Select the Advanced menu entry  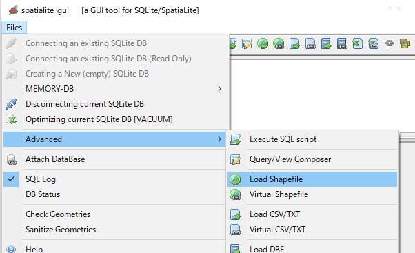pos(114,139)
